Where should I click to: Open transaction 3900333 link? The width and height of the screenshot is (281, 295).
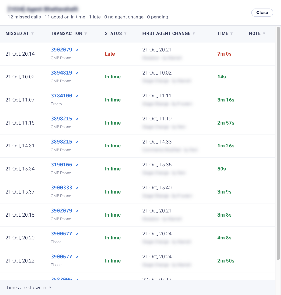[x=61, y=188]
